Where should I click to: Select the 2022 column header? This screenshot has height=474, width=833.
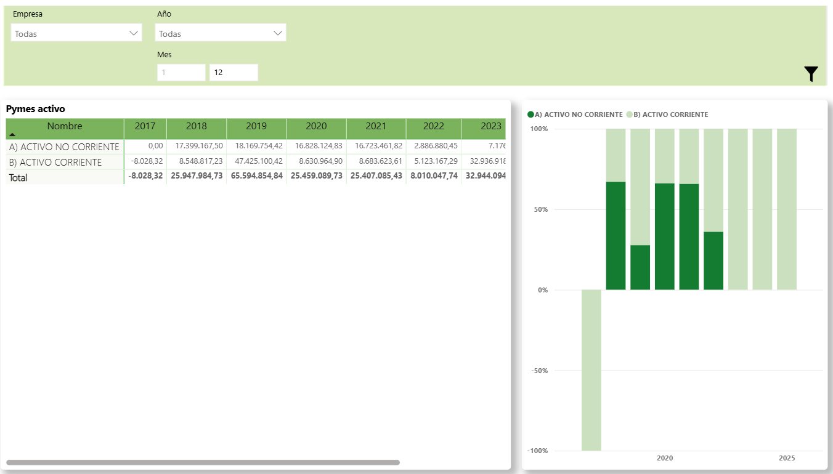(x=433, y=126)
